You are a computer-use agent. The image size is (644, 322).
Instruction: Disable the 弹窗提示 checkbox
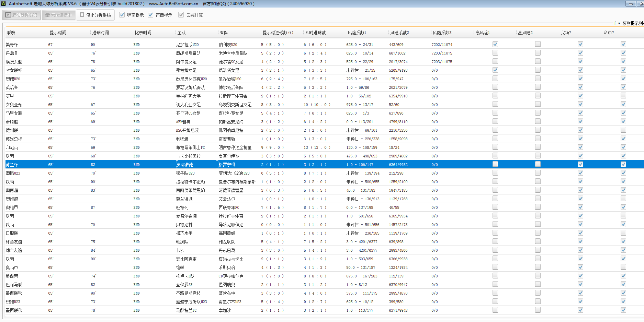[122, 15]
